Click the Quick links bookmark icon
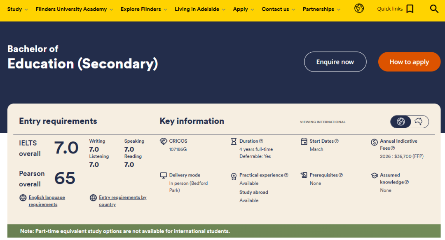Viewport: 445px width, 240px height. [410, 9]
